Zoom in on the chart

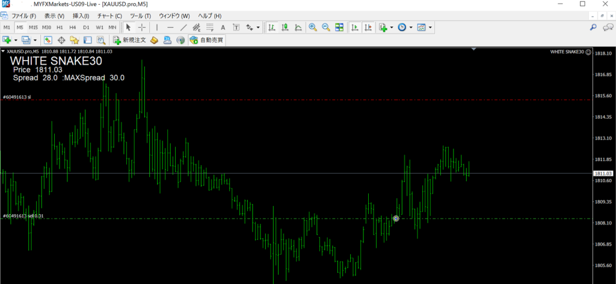point(313,28)
